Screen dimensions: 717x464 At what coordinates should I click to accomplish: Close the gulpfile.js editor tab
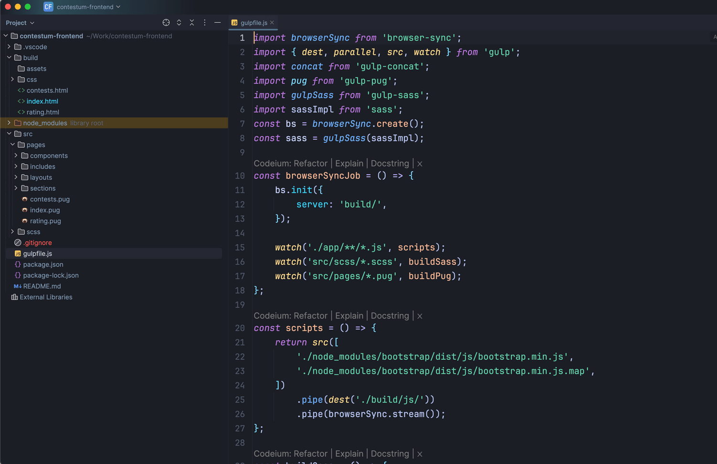pyautogui.click(x=272, y=22)
